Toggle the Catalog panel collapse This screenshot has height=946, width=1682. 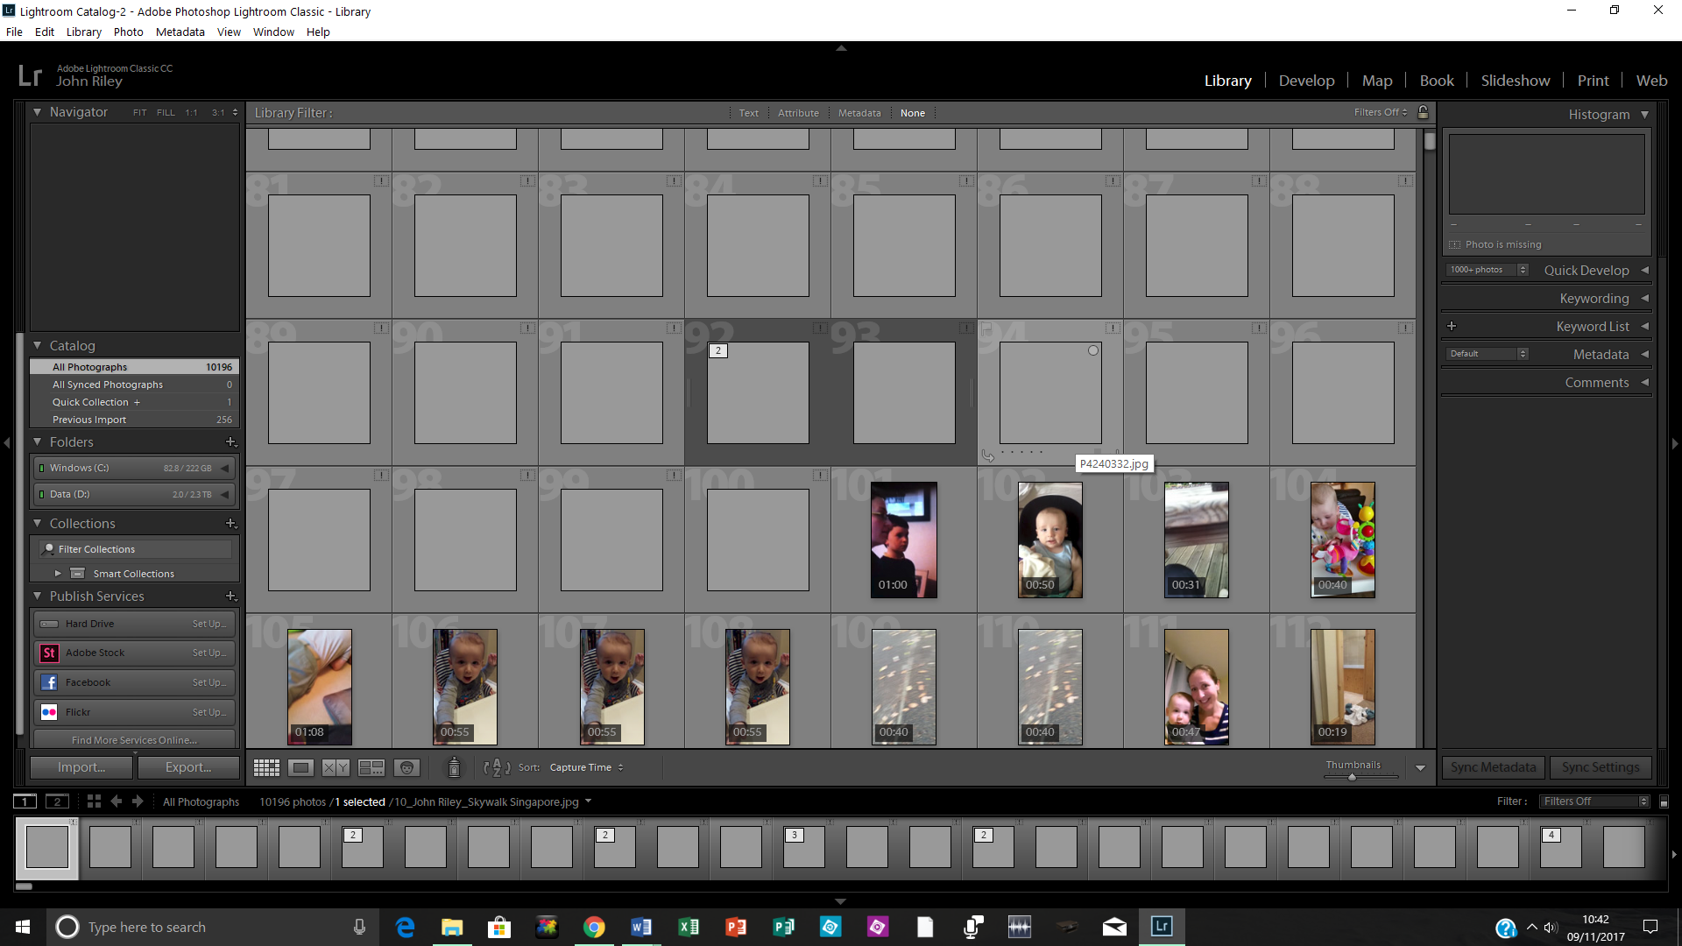tap(37, 344)
